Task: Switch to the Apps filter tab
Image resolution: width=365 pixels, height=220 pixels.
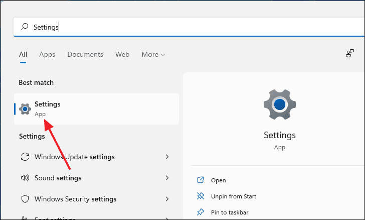Action: coord(47,54)
